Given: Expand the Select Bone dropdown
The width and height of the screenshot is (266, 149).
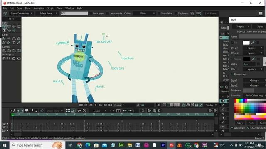Looking at the screenshot, I should pos(48,14).
